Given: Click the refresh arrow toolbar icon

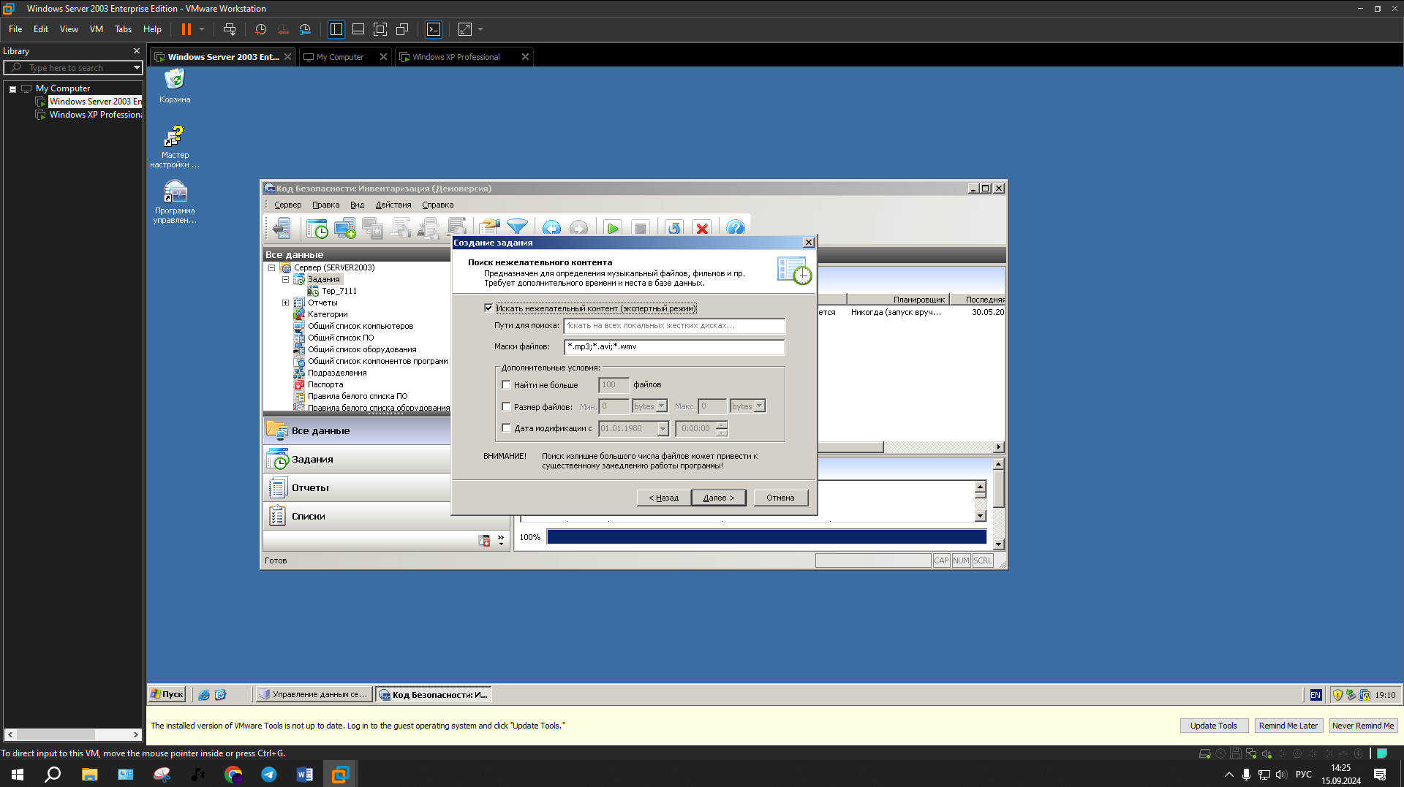Looking at the screenshot, I should click(674, 229).
